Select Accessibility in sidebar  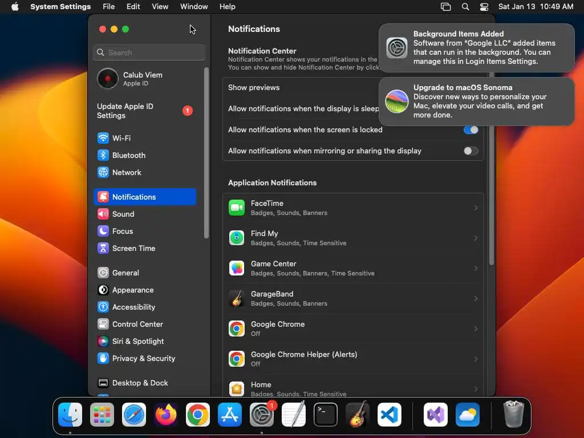tap(144, 307)
